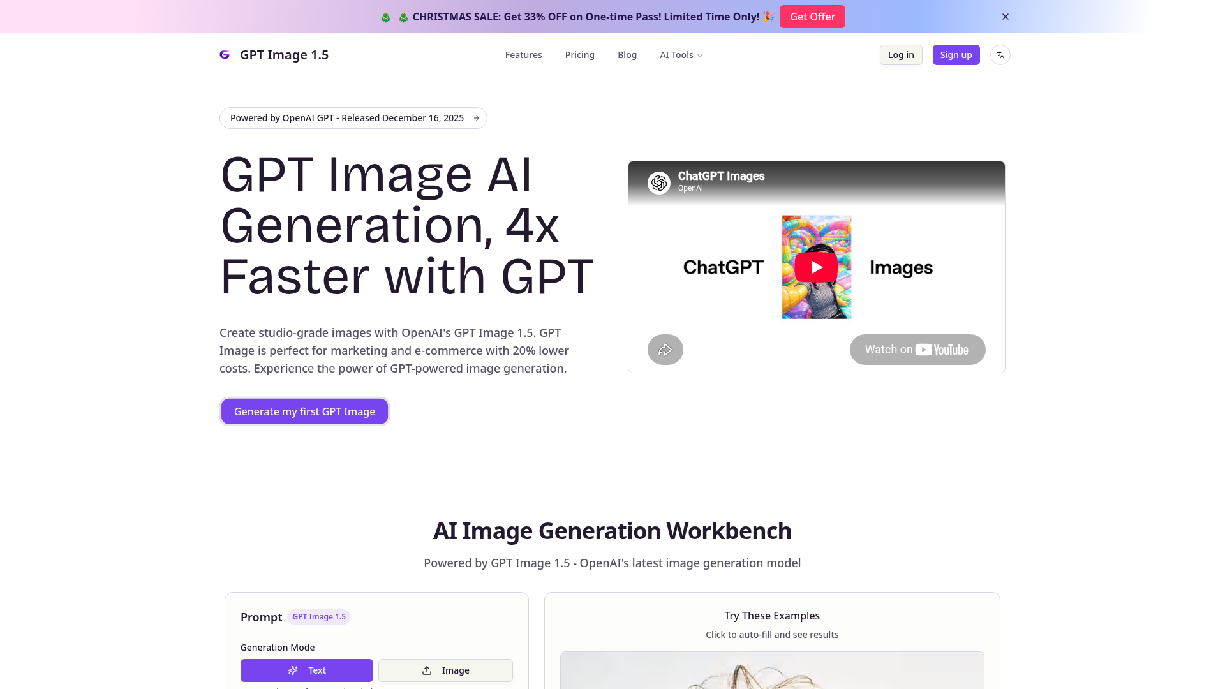The image size is (1225, 689).
Task: Click the AI Image Generation Workbench heading
Action: point(612,531)
